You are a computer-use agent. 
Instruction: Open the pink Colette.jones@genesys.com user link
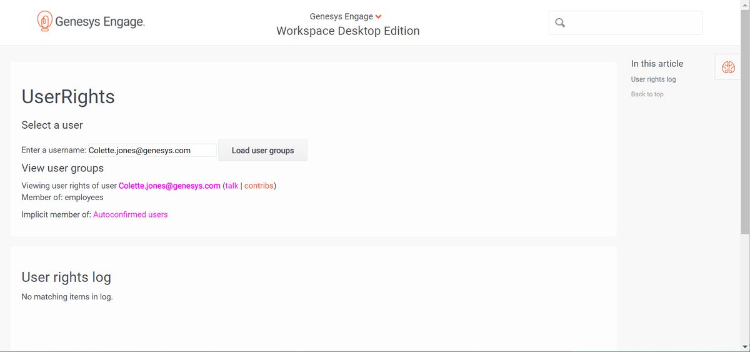click(x=169, y=186)
